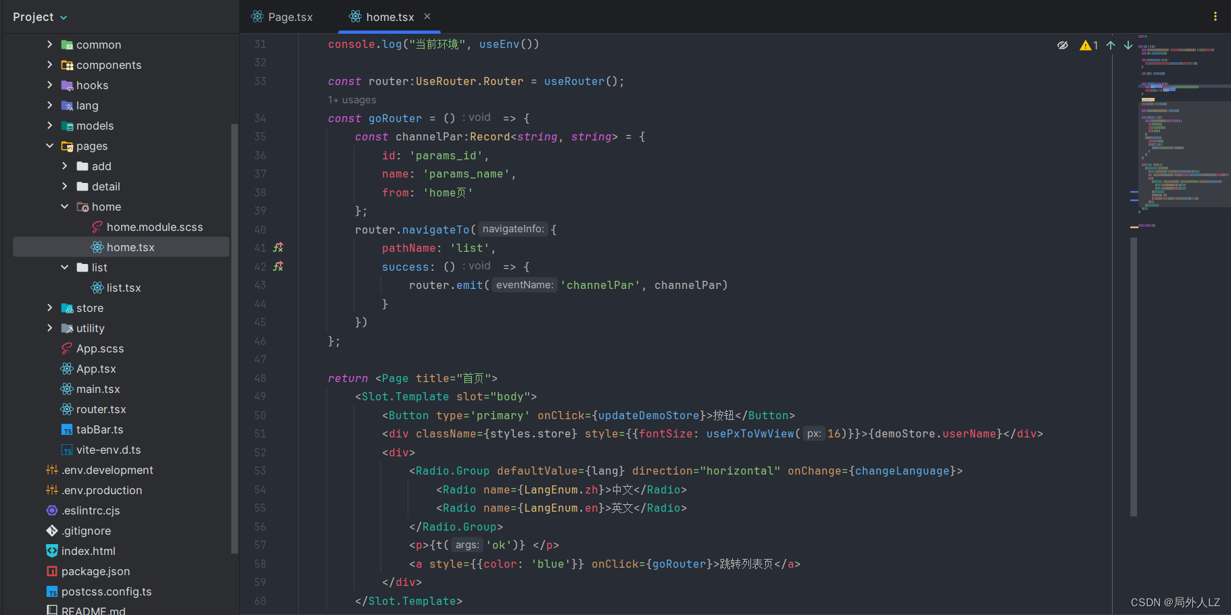
Task: Expand the utility folder
Action: (x=49, y=328)
